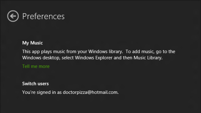The width and height of the screenshot is (201, 113).
Task: Click the words from your in description
Action: click(77, 51)
